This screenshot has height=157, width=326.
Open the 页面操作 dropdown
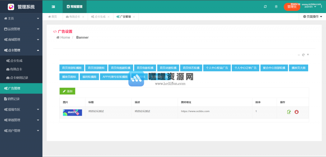313,17
